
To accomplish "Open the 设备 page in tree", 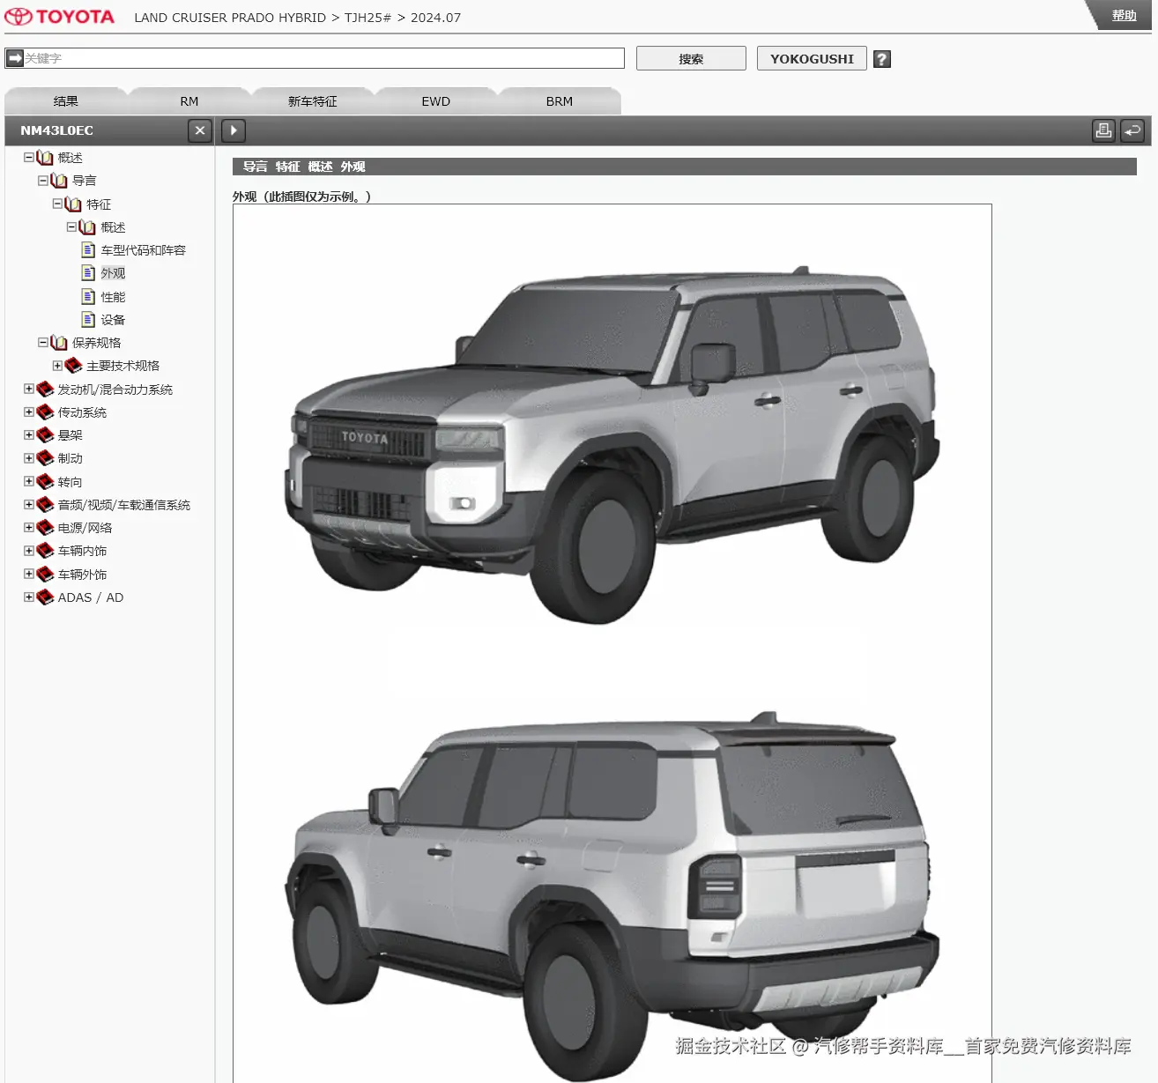I will (113, 320).
